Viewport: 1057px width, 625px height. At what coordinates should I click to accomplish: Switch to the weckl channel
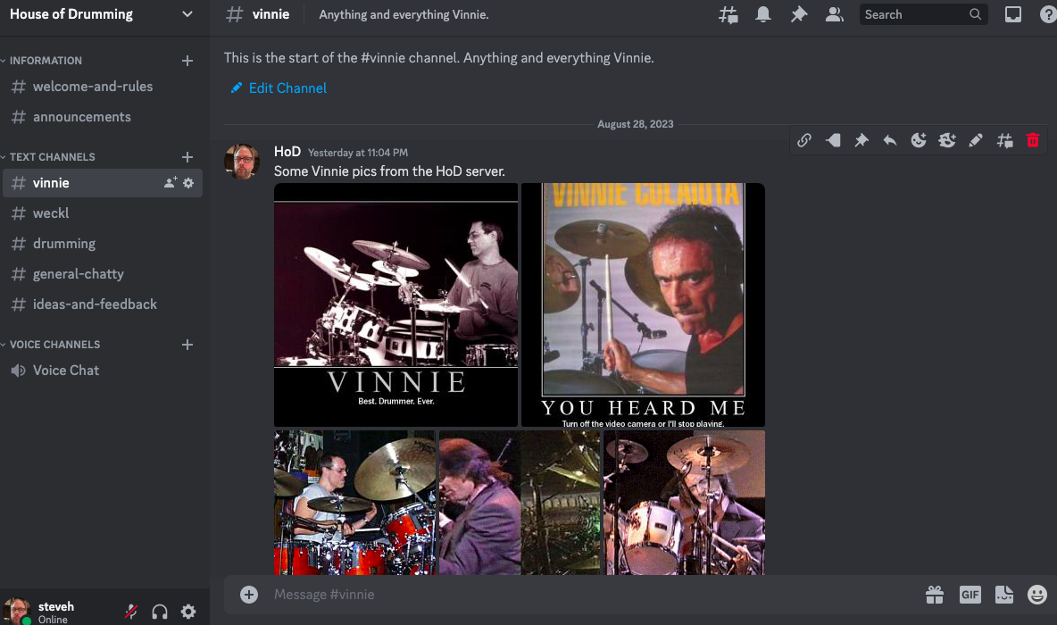point(51,213)
